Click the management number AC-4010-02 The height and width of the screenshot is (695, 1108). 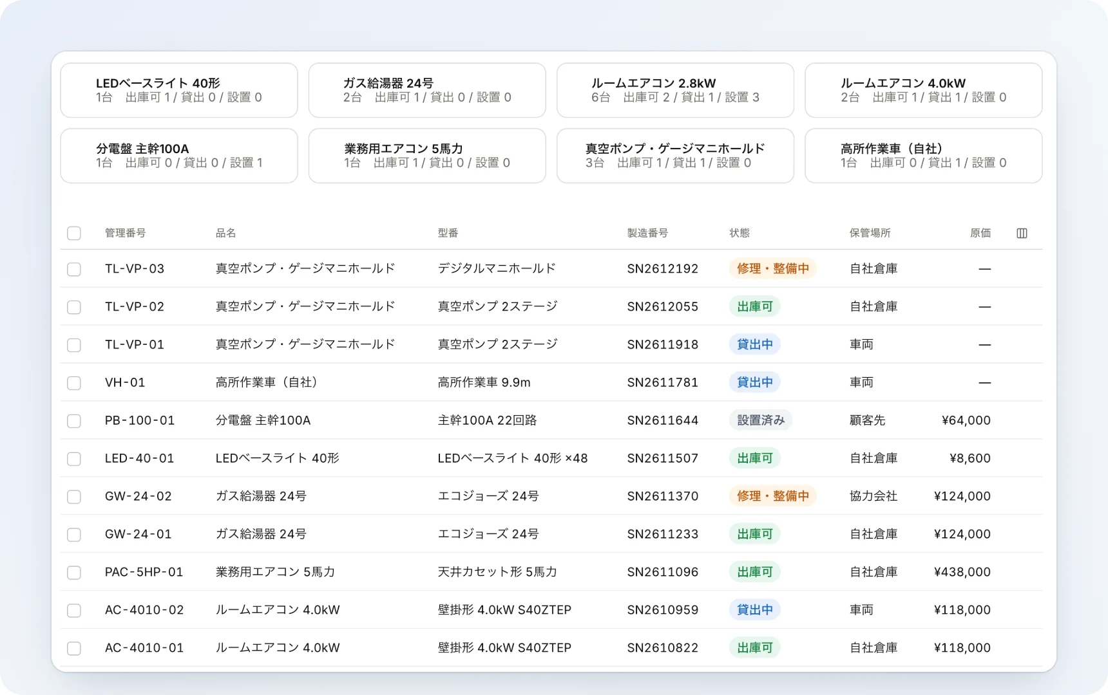tap(144, 610)
